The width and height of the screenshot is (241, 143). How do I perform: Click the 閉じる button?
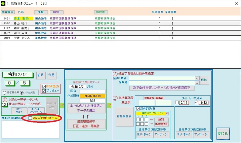223,134
